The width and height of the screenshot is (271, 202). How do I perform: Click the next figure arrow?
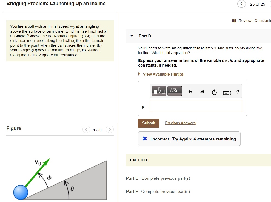click(x=110, y=129)
